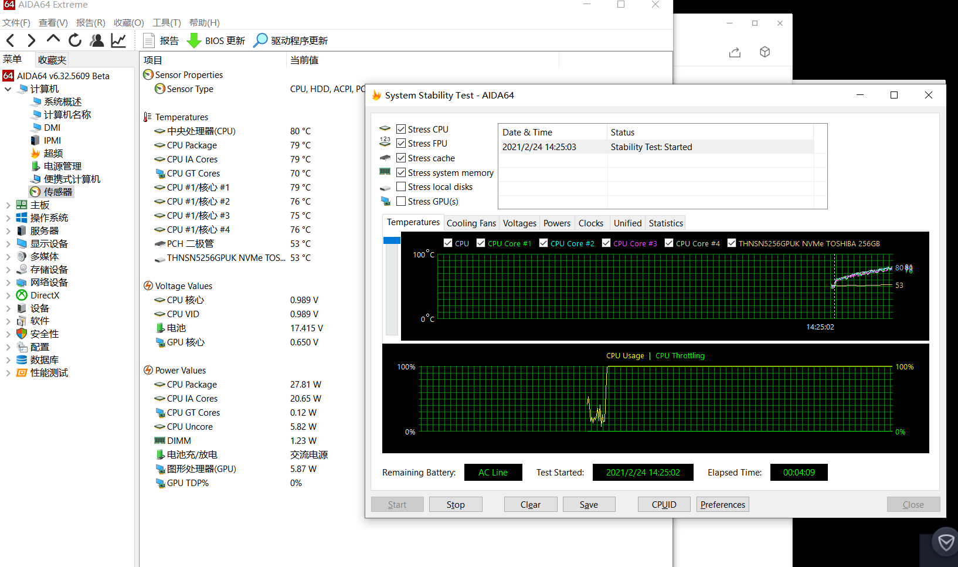Expand the 网络设备 tree node
This screenshot has height=567, width=958.
tap(8, 283)
